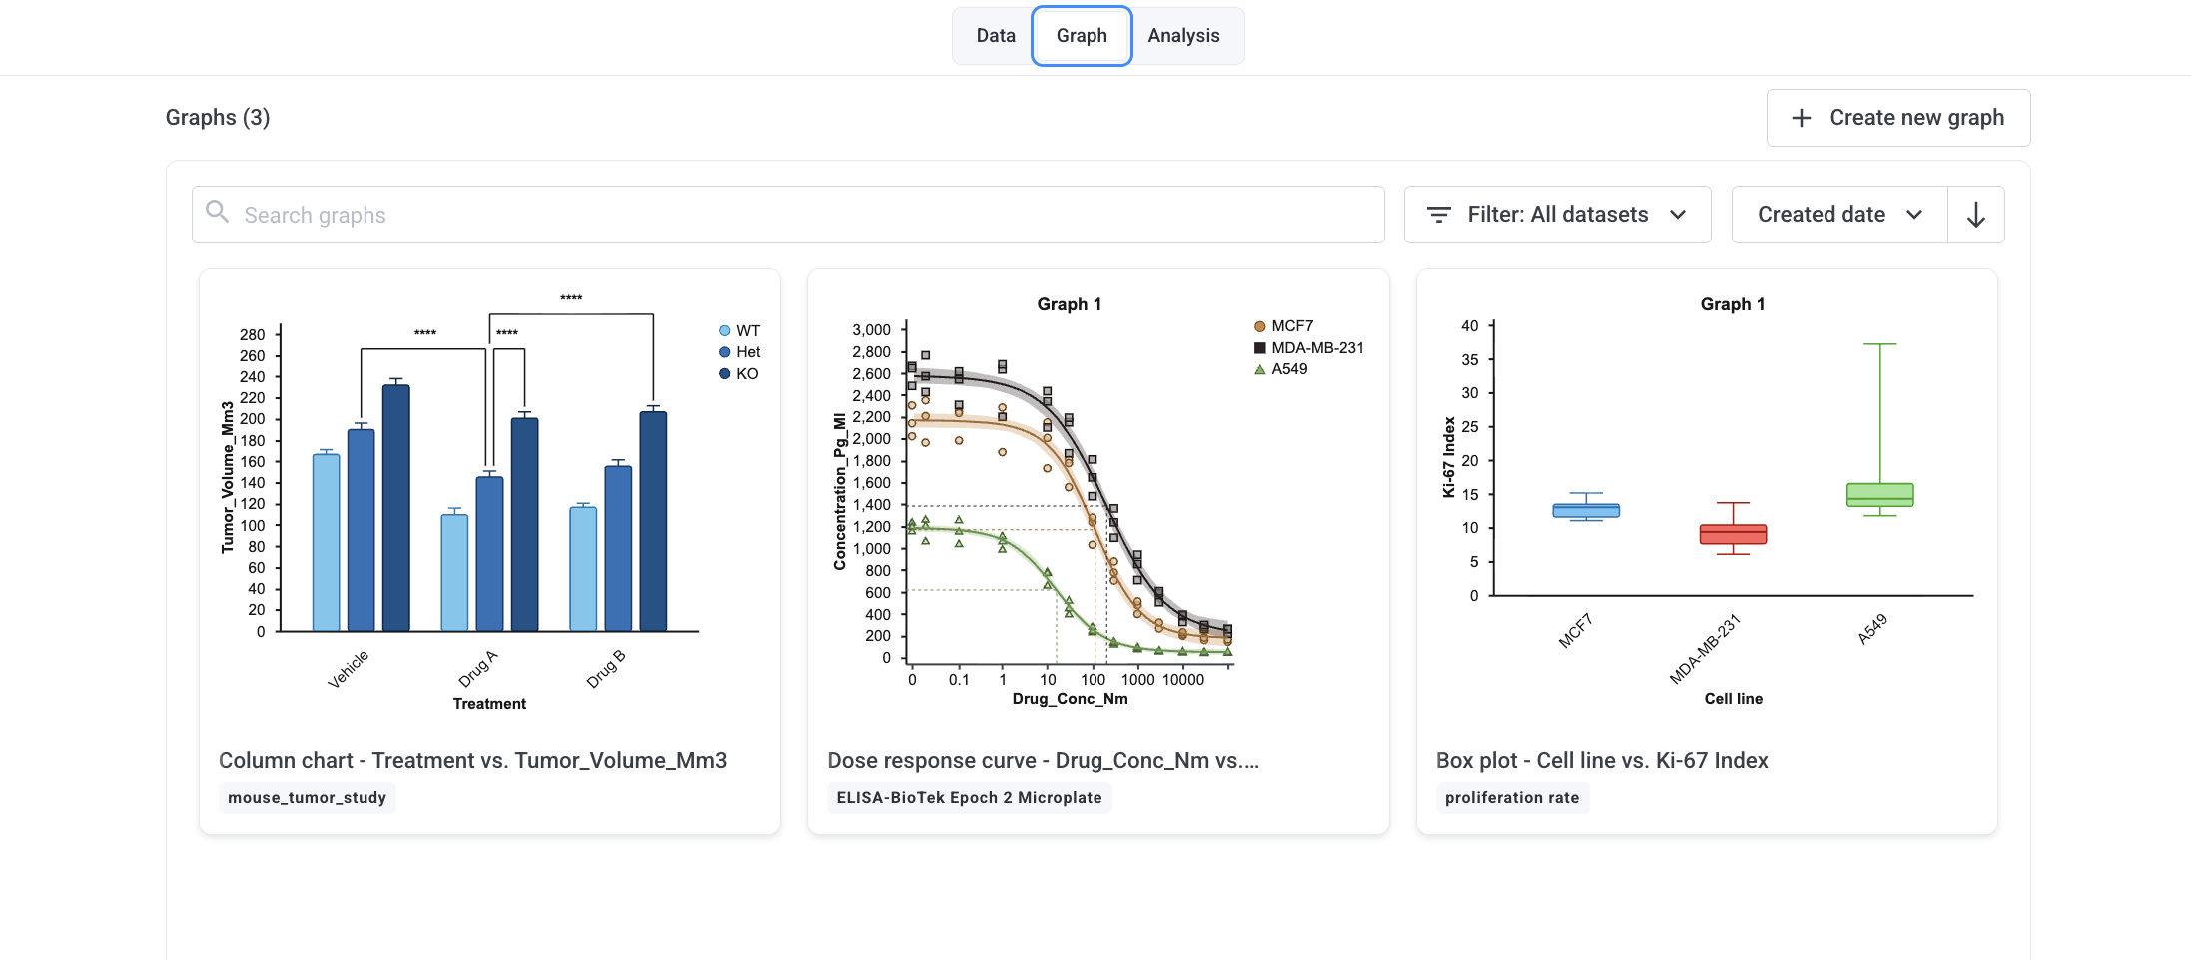The image size is (2191, 960).
Task: Click the A549 triangle legend marker
Action: tap(1260, 369)
